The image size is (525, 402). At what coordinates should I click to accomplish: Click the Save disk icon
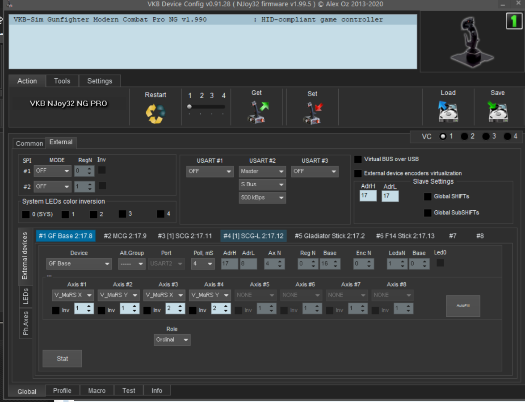coord(498,112)
